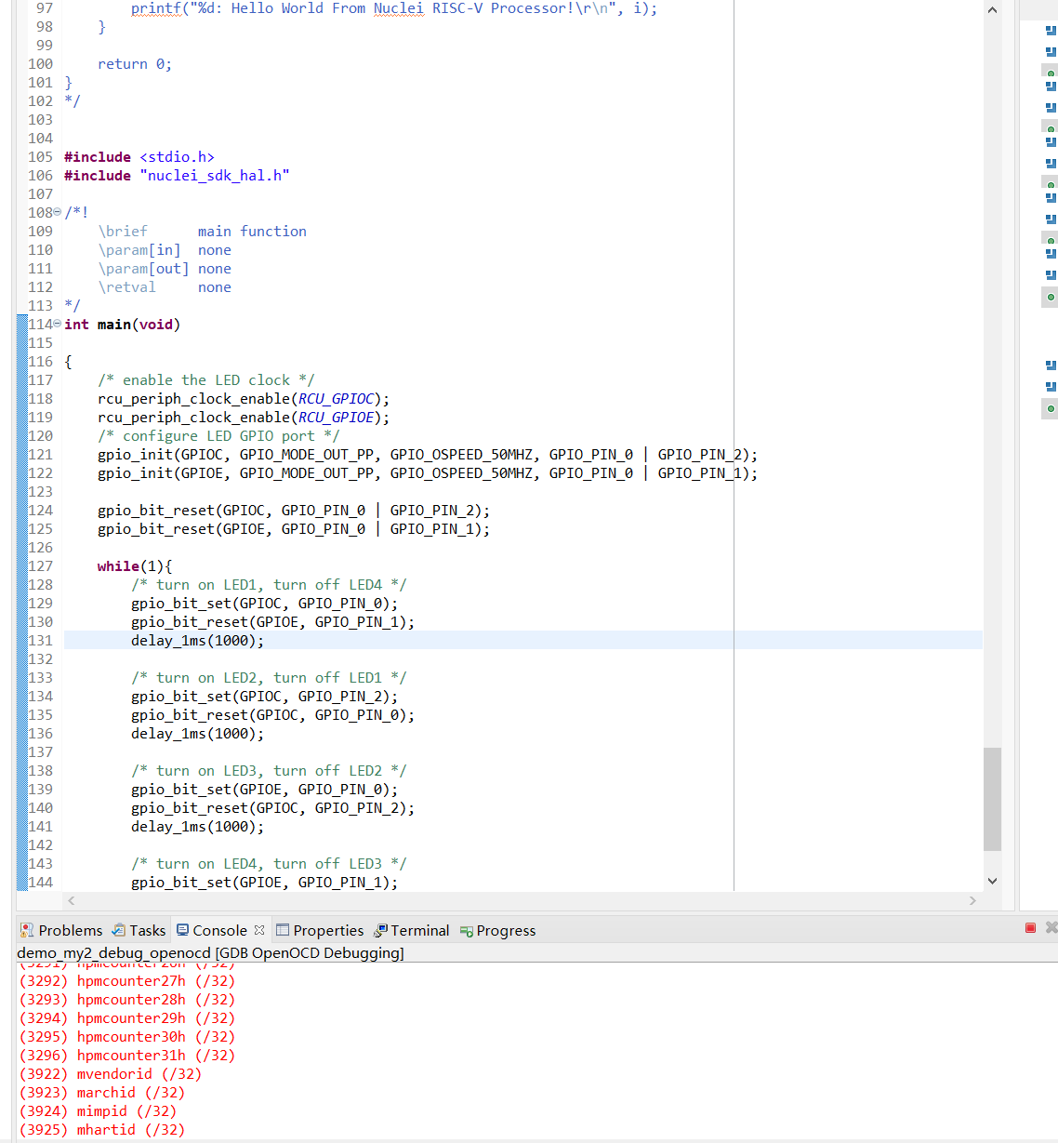Screen dimensions: 1058x1143
Task: Click comment '/* turn on LED2, turn off LED1 */'
Action: pos(269,677)
